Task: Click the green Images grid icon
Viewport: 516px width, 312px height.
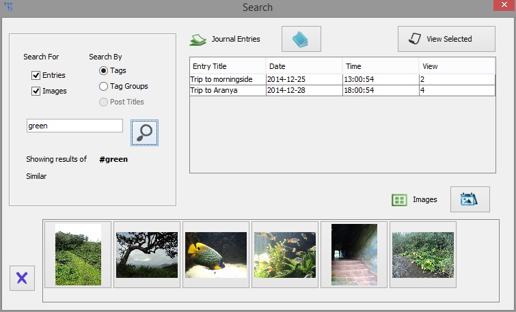Action: point(399,200)
